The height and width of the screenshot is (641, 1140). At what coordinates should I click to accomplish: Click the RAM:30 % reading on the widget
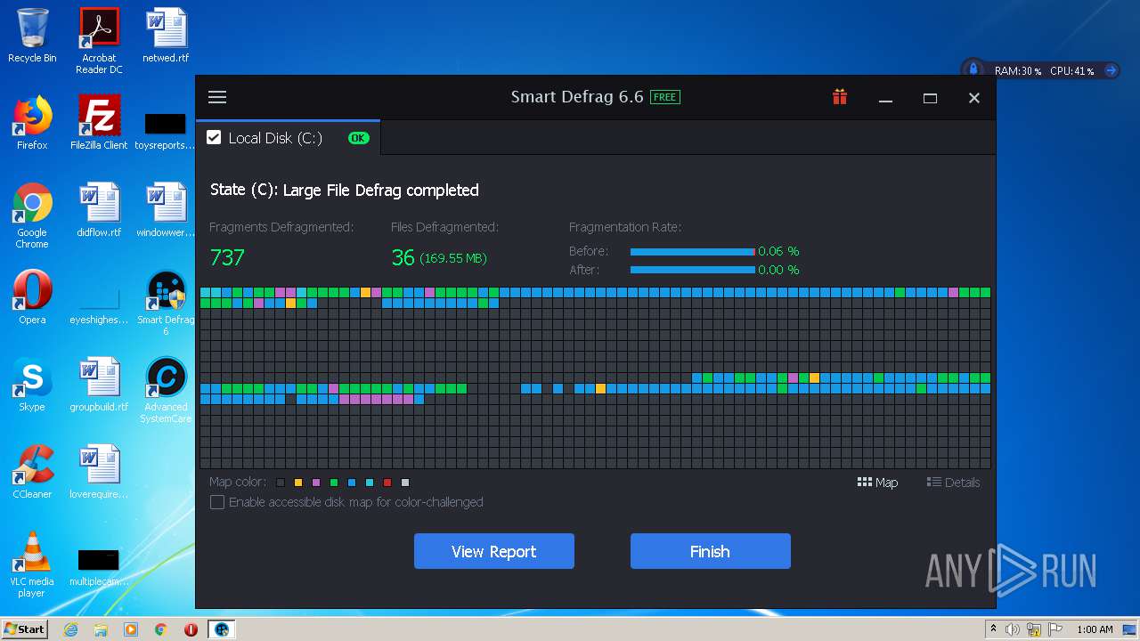[x=1018, y=70]
